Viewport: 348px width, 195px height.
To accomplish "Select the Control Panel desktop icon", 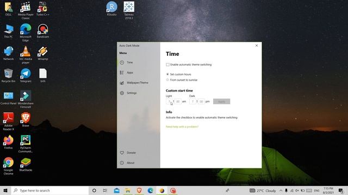I will [x=9, y=98].
